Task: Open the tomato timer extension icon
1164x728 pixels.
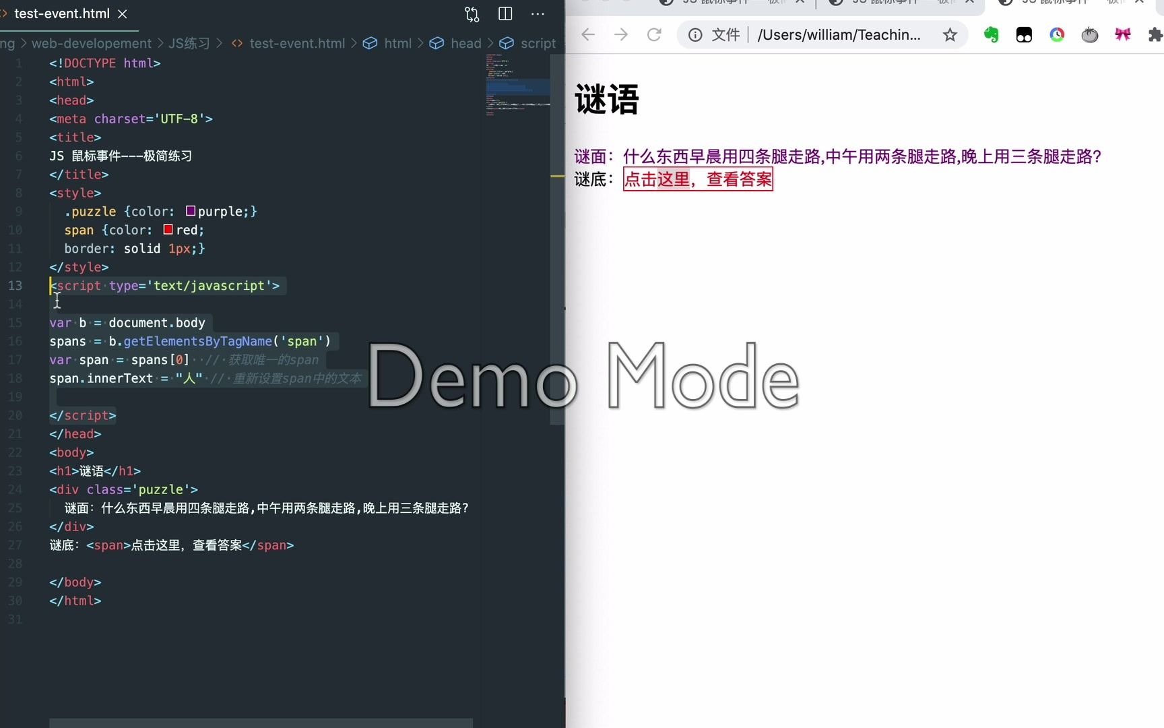Action: pos(1090,34)
